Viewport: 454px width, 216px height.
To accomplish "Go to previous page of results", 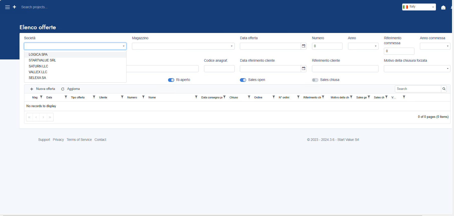I will 36,117.
